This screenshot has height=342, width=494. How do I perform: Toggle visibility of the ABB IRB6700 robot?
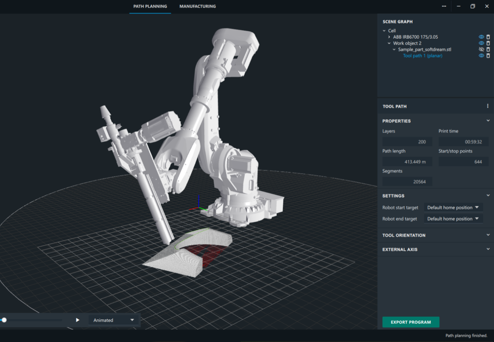coord(481,37)
